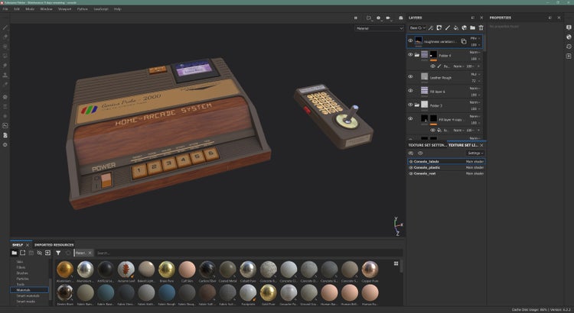Switch shelf to grid view icon
This screenshot has height=313, width=574.
tap(396, 263)
